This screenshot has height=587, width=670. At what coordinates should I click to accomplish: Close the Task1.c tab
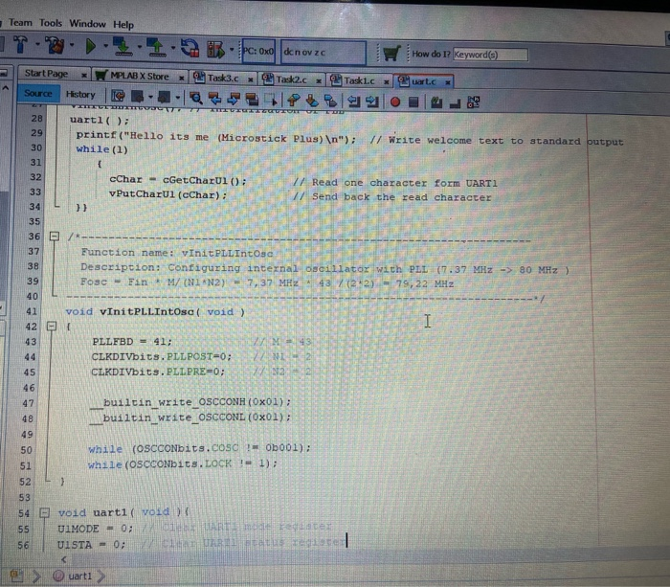point(387,81)
